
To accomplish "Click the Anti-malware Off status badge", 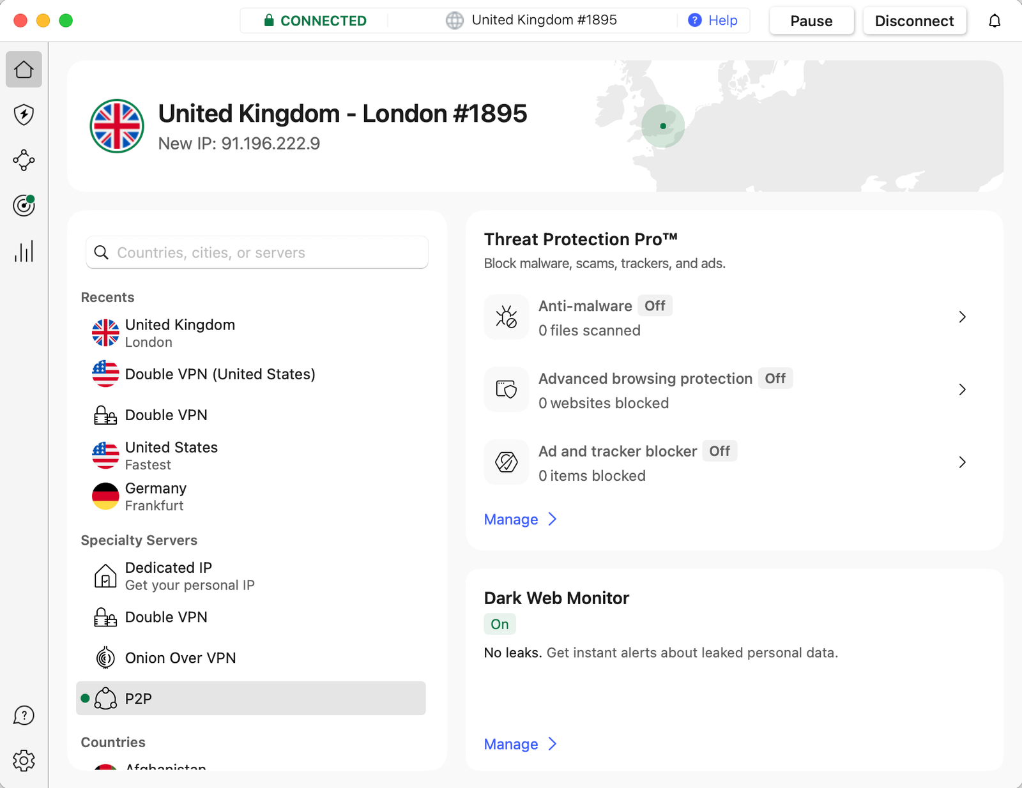I will pyautogui.click(x=655, y=306).
